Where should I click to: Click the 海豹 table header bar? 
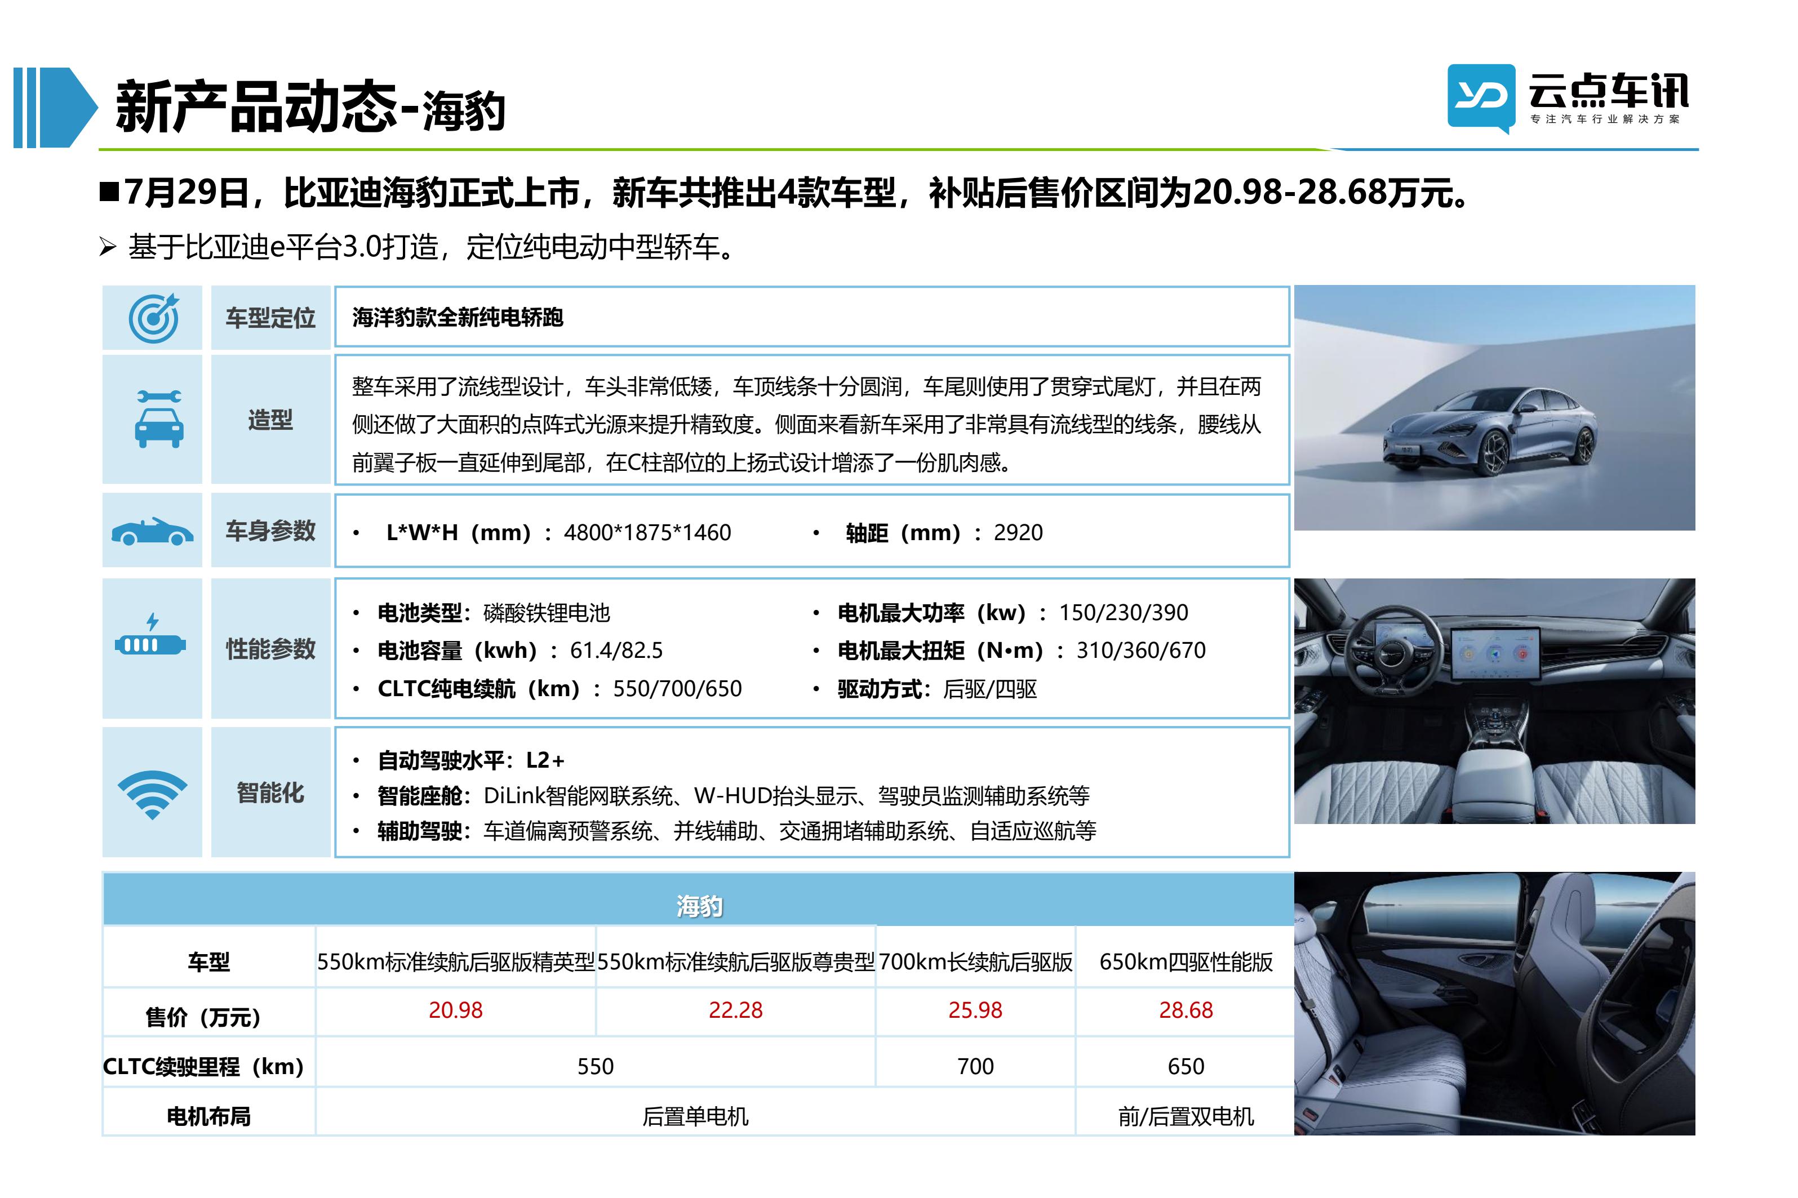(x=699, y=899)
